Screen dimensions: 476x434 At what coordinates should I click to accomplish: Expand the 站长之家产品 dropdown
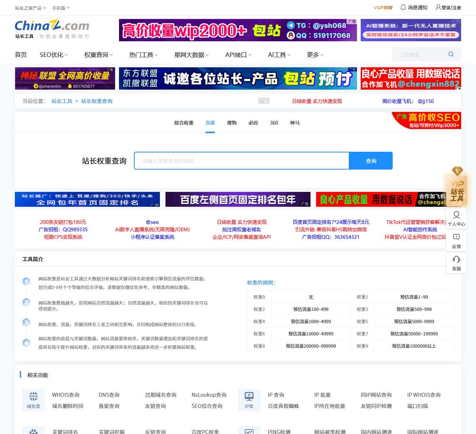click(x=30, y=8)
